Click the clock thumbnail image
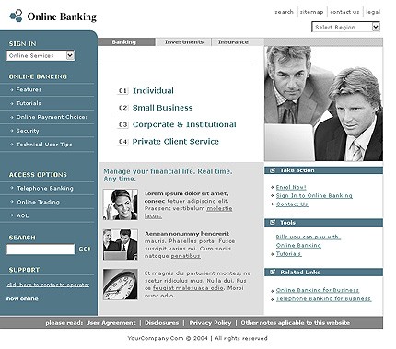 (x=121, y=285)
